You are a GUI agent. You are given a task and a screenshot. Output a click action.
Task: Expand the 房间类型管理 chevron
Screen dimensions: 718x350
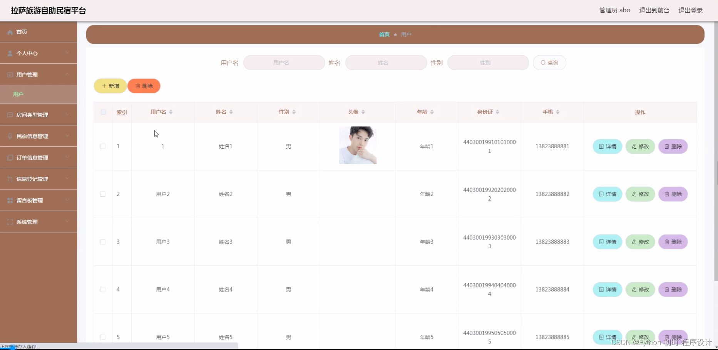[x=67, y=114]
